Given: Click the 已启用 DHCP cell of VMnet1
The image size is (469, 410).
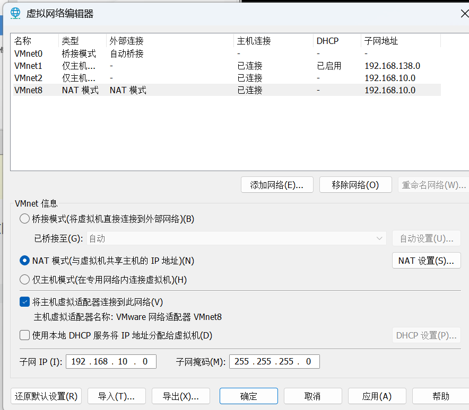Looking at the screenshot, I should 329,66.
